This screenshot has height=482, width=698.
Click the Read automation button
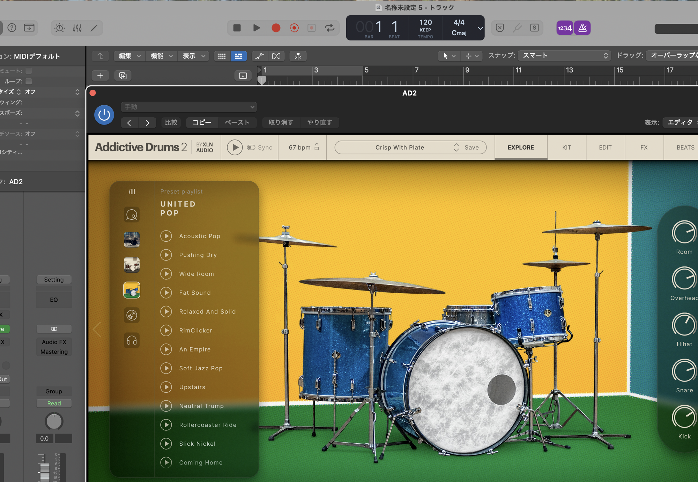pos(54,404)
